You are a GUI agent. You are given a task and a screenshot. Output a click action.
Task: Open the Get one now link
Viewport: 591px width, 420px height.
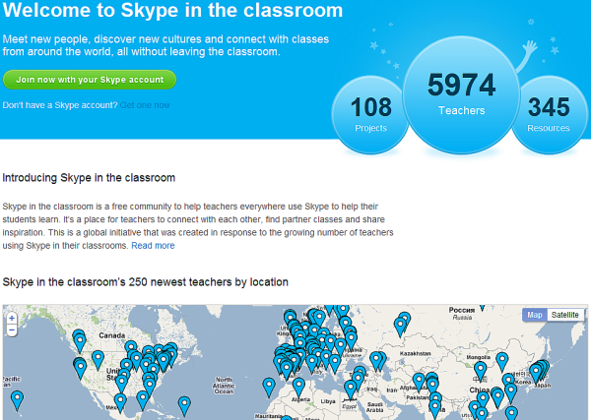pos(145,105)
